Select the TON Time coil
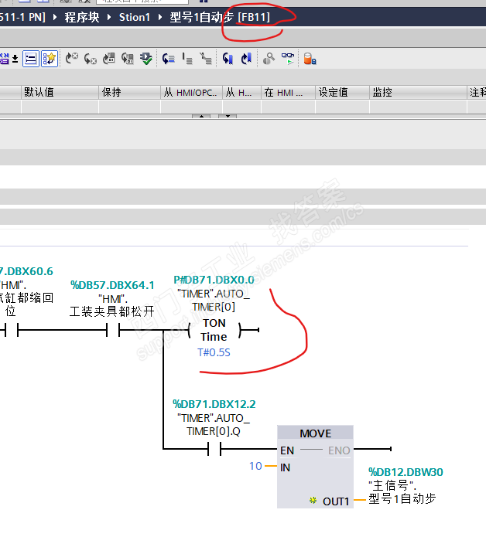The width and height of the screenshot is (486, 537). pyautogui.click(x=214, y=330)
